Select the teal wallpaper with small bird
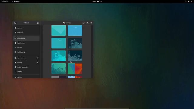This screenshot has height=109, width=194. coord(59,43)
